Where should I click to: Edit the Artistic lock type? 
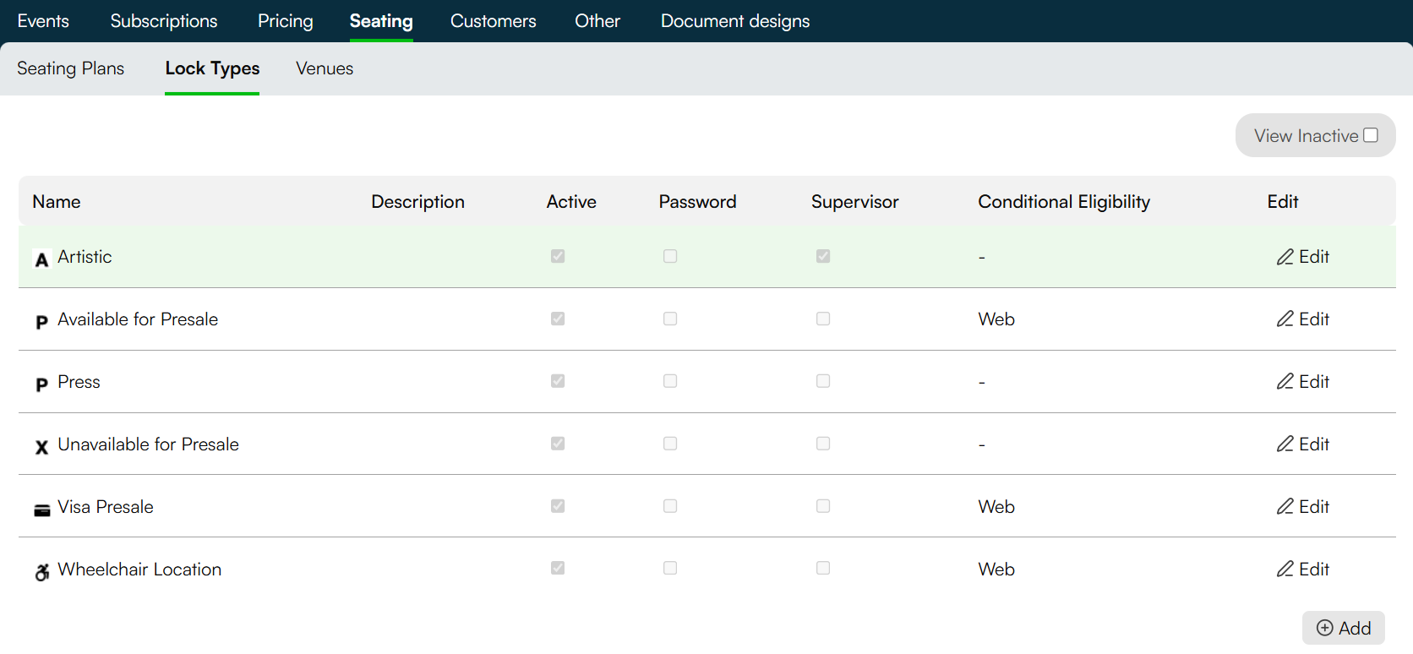[x=1303, y=257]
